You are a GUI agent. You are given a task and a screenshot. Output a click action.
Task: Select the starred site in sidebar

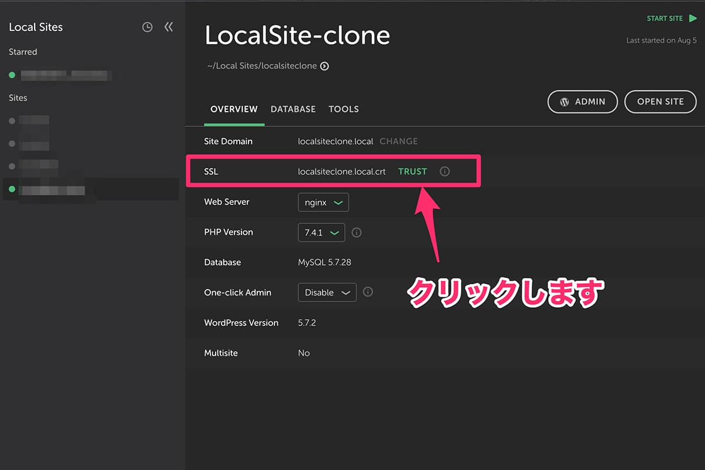pos(65,75)
